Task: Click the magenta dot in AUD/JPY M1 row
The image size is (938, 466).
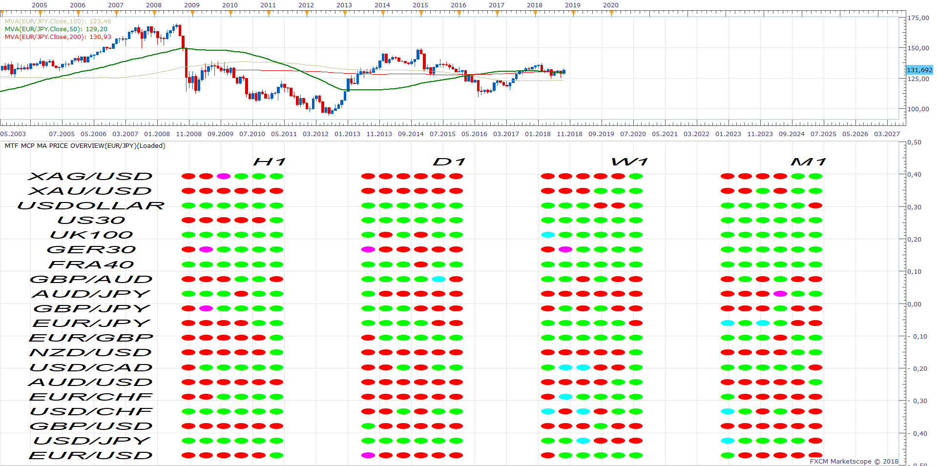Action: (x=780, y=294)
